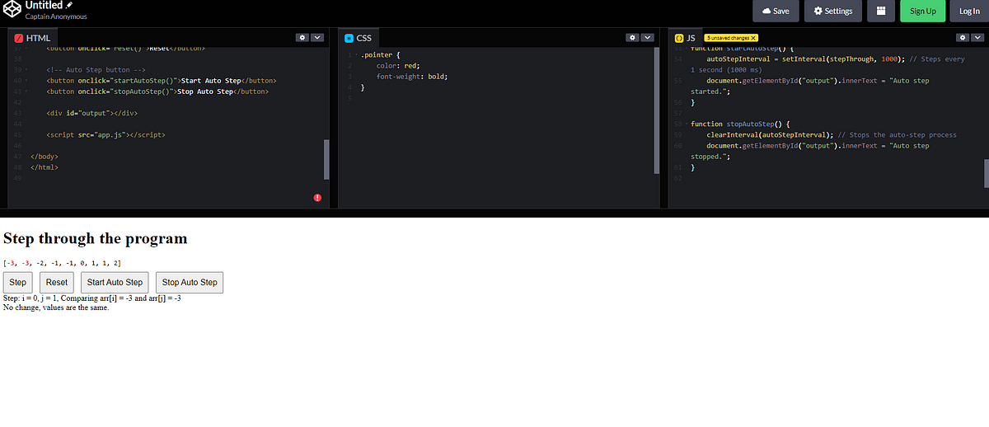
Task: Fold the .pointer rule at CSS line 1
Action: 355,54
